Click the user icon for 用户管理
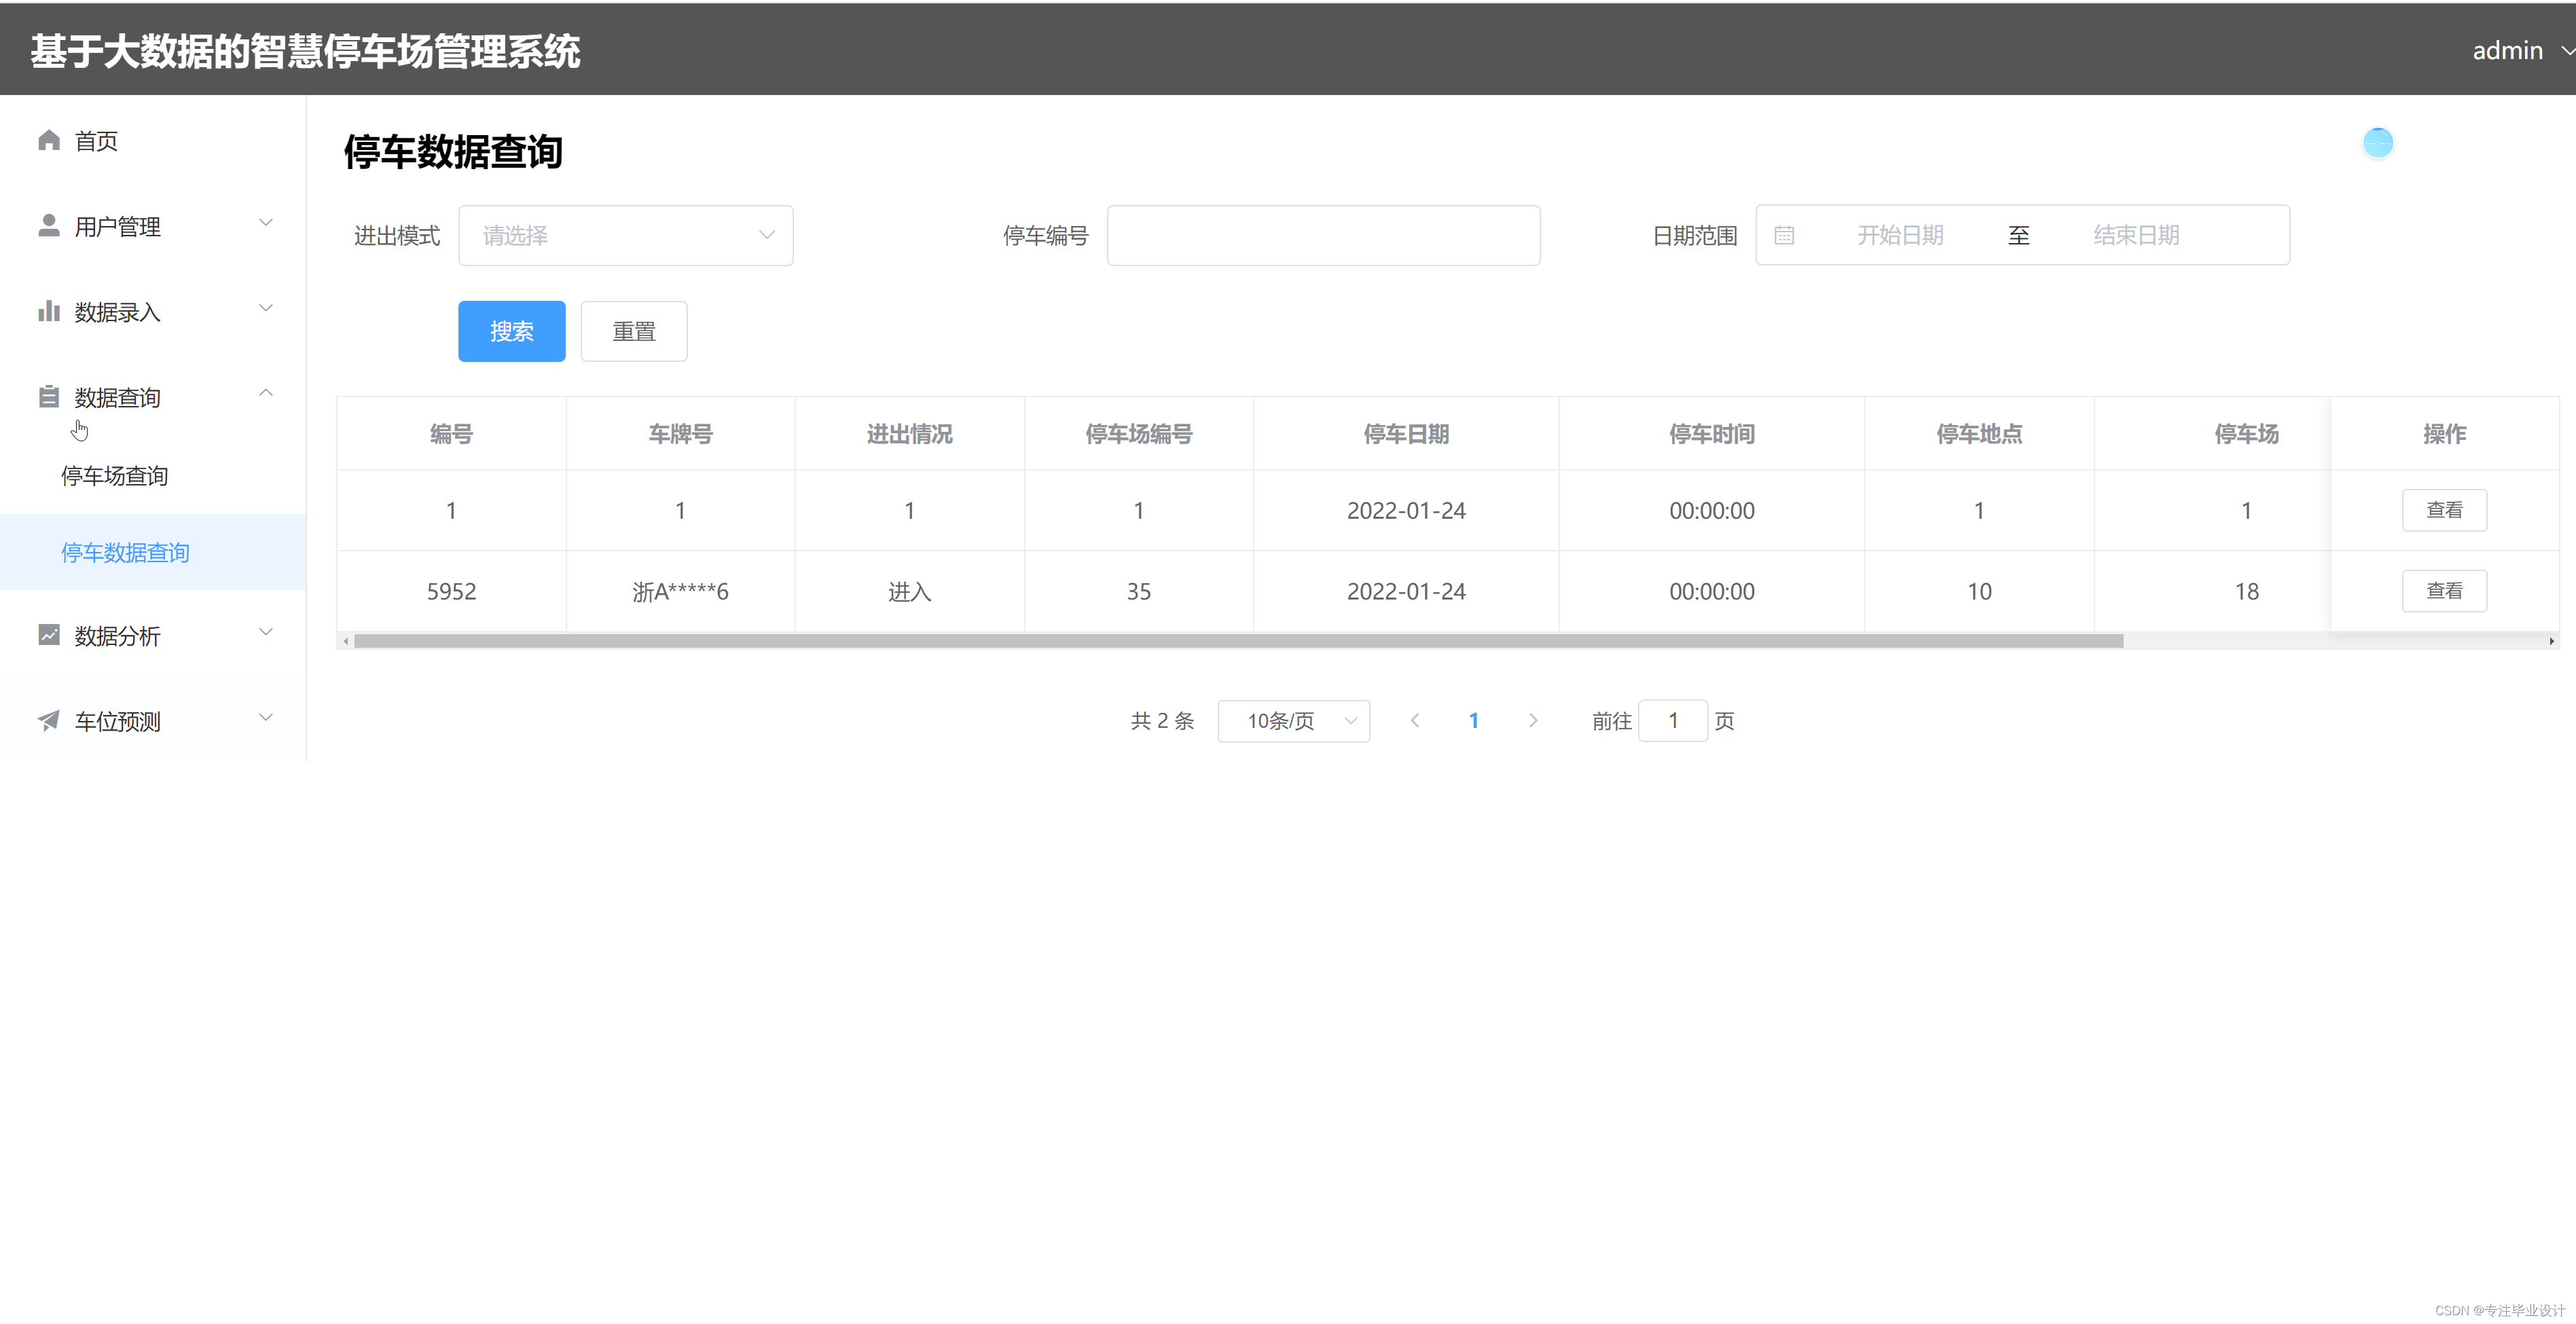 point(49,226)
